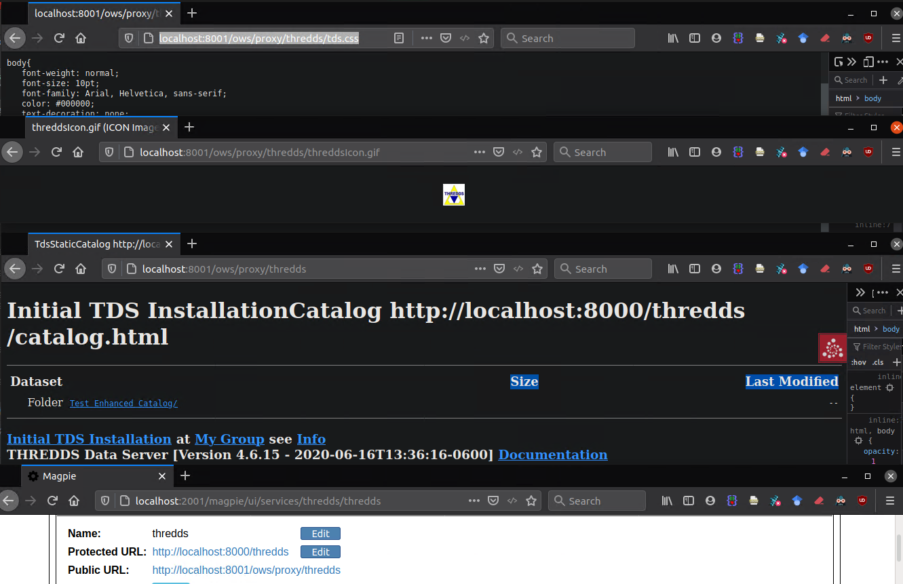
Task: Toggle the .cls classes panel in devtools
Action: tap(878, 362)
